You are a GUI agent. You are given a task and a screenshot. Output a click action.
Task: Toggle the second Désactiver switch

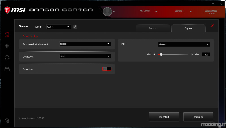click(x=107, y=69)
